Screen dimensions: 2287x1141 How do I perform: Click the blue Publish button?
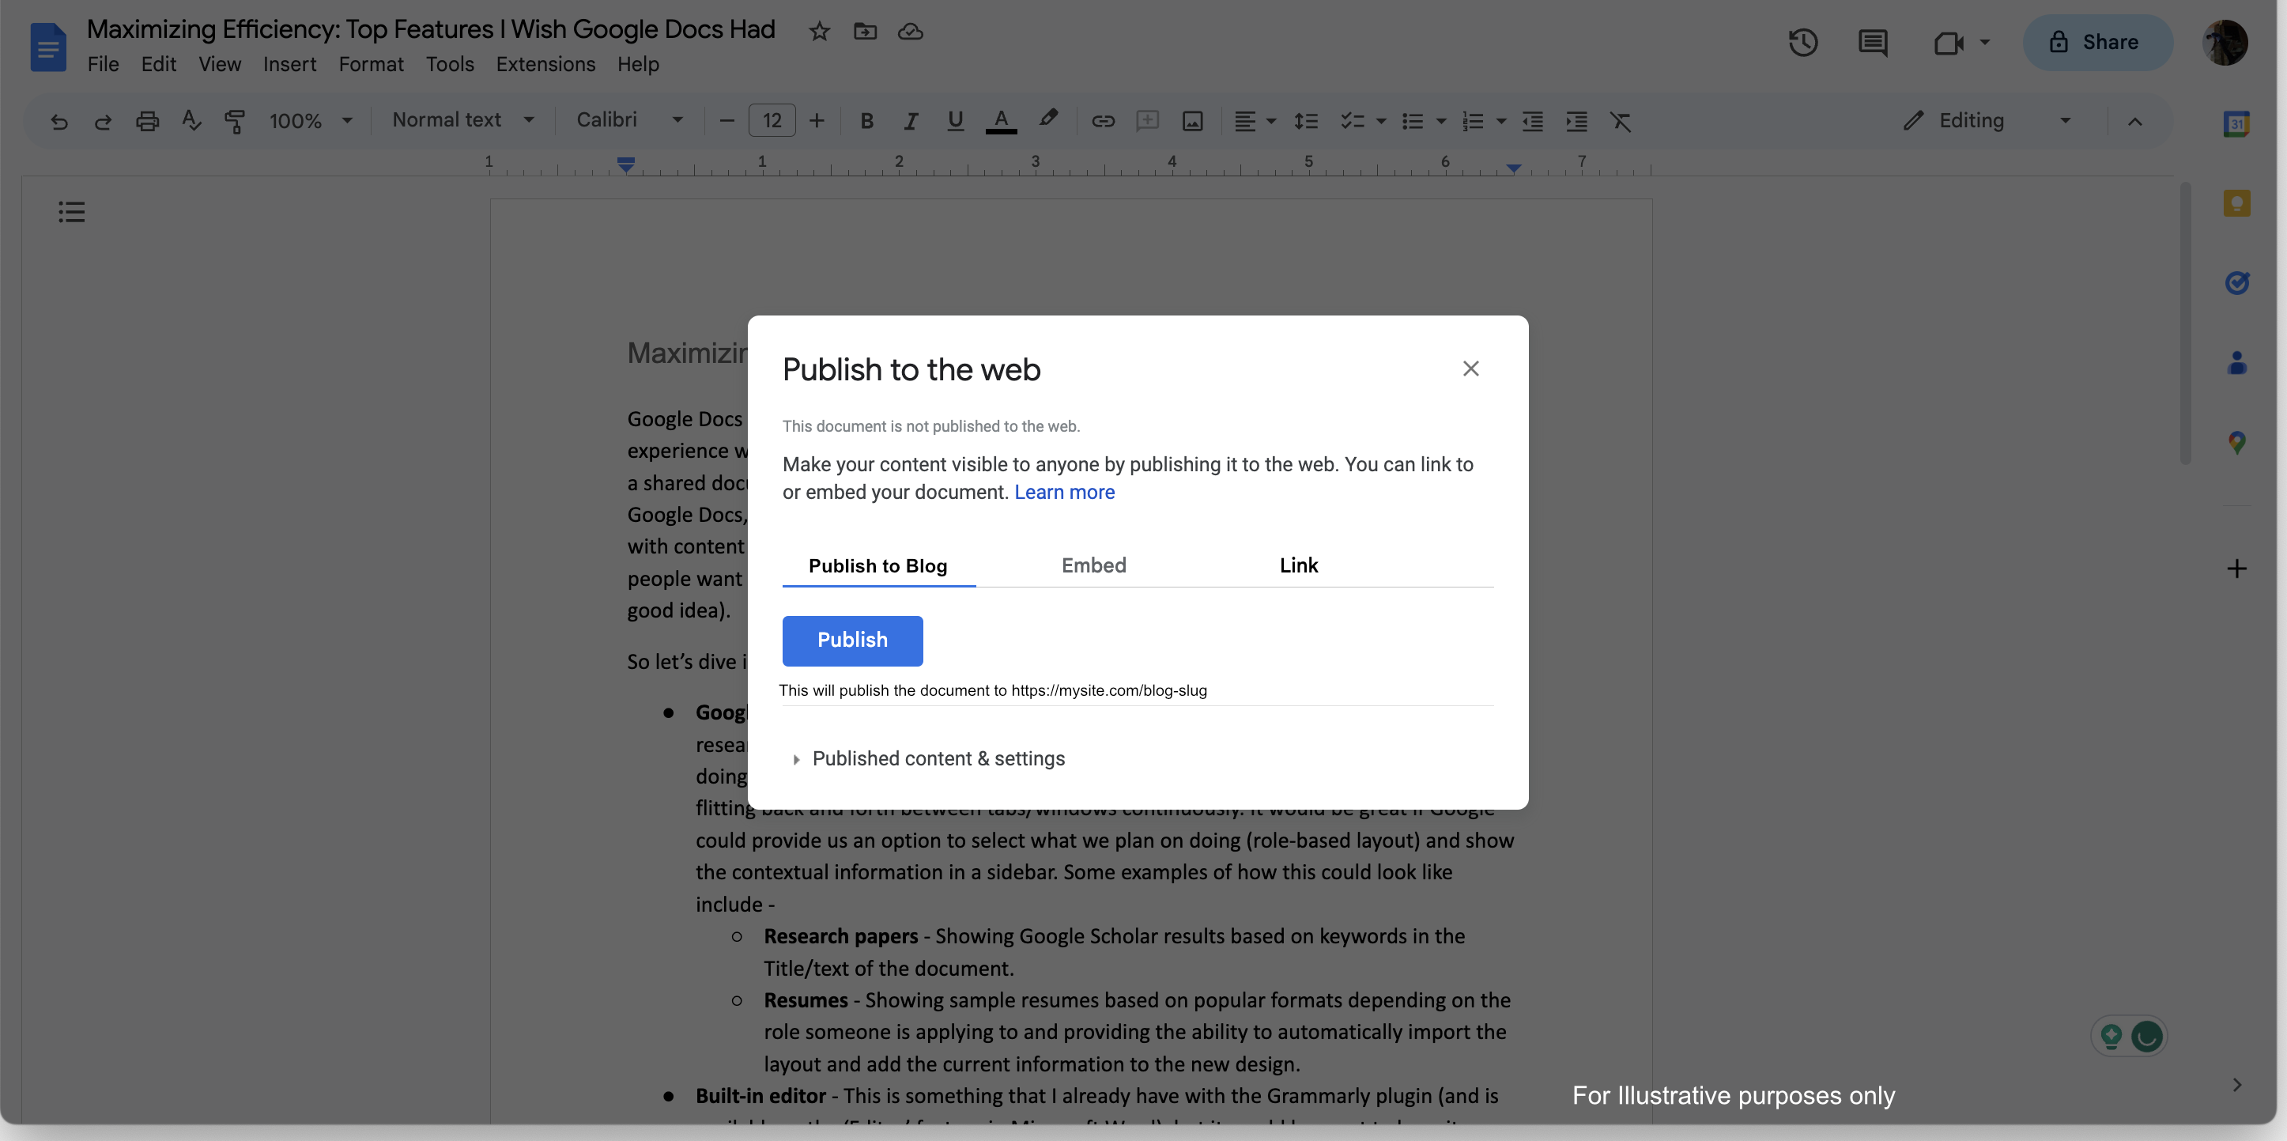(852, 640)
